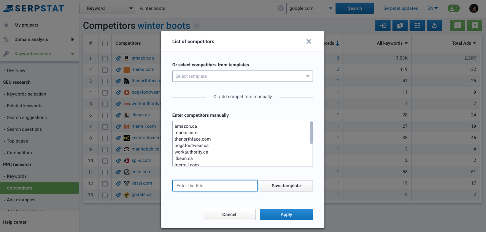This screenshot has height=232, width=486.
Task: Click the Save template button
Action: click(286, 186)
